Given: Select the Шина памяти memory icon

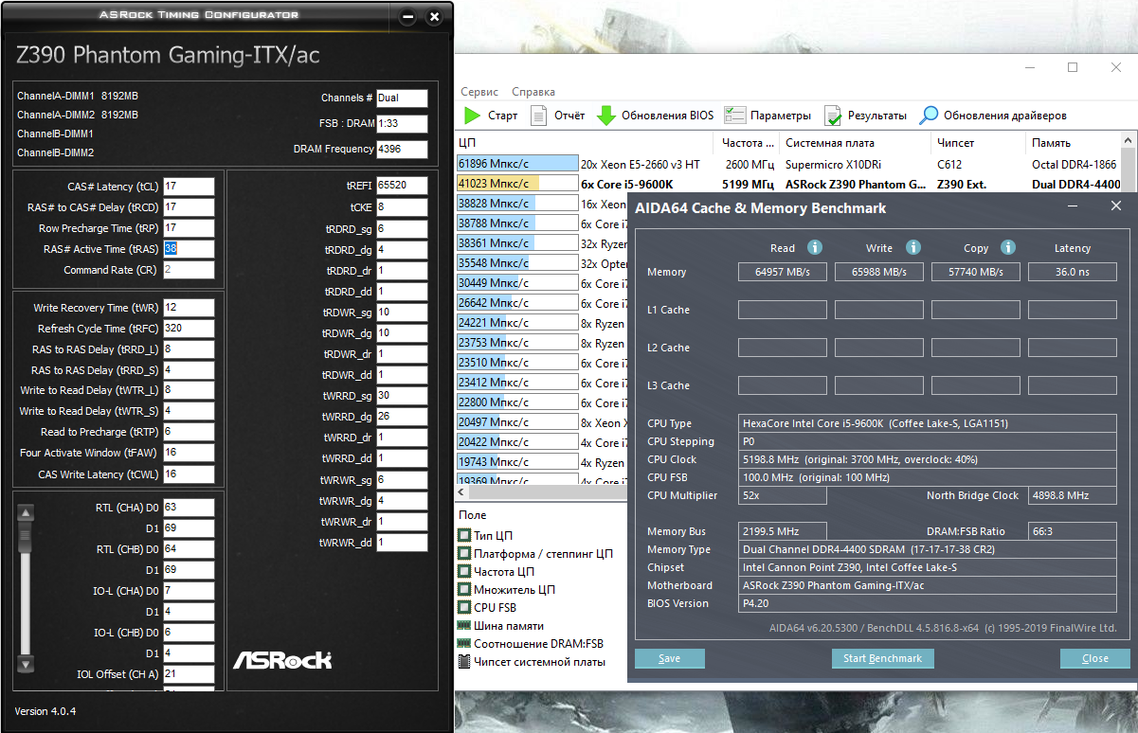Looking at the screenshot, I should coord(464,625).
